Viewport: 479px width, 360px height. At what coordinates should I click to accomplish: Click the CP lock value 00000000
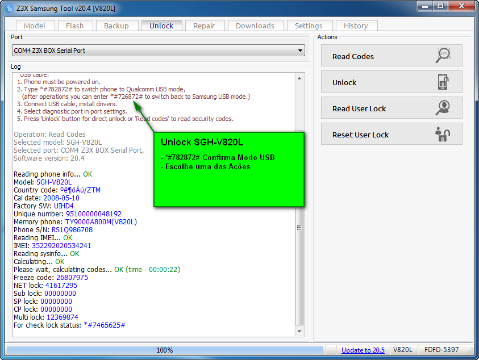(x=56, y=309)
